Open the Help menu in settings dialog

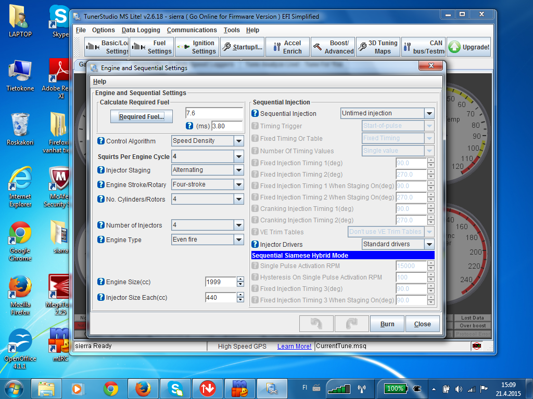tap(99, 82)
